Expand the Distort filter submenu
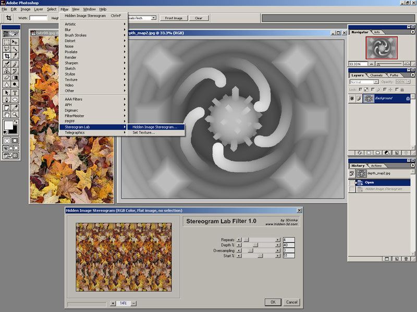This screenshot has width=417, height=312. (x=93, y=41)
